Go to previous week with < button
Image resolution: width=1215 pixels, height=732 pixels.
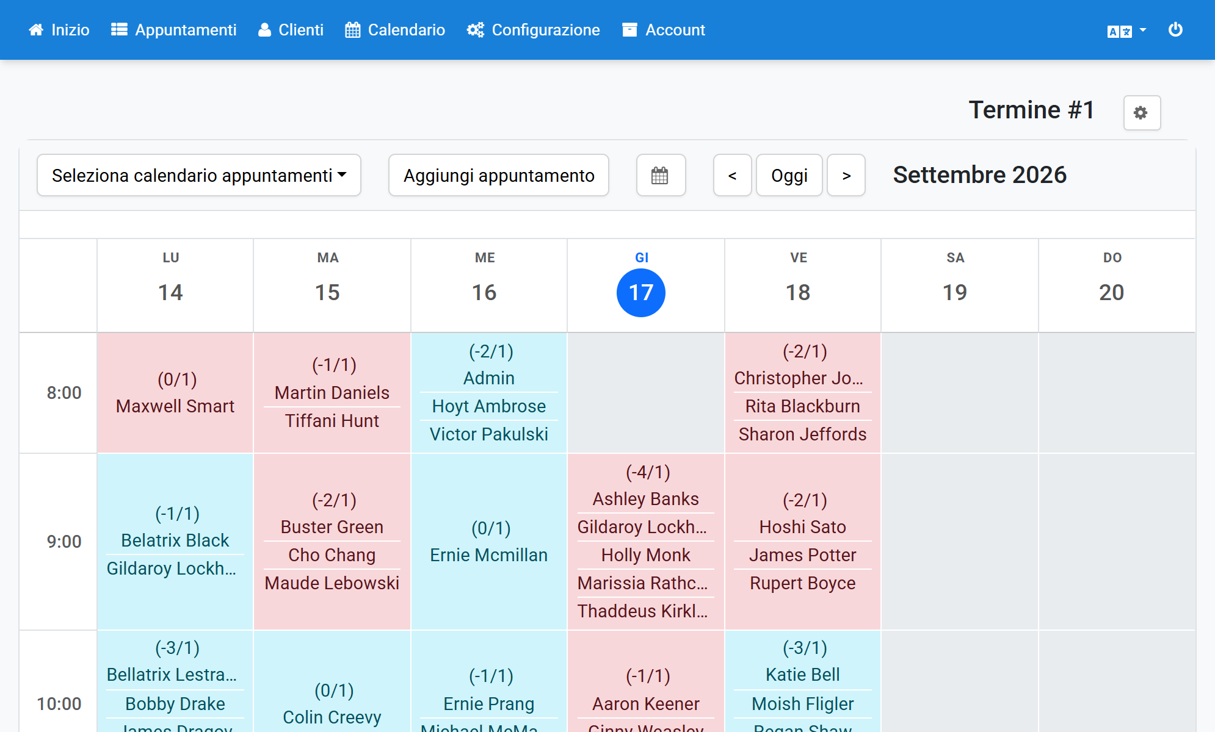(733, 176)
